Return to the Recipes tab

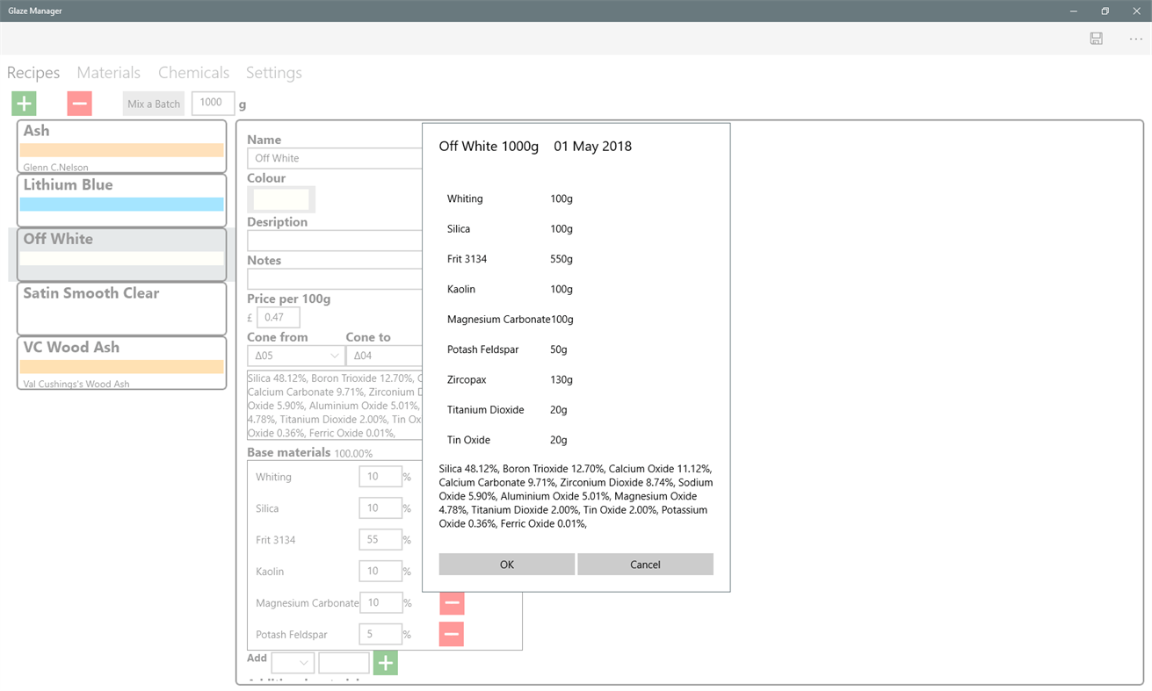coord(33,73)
